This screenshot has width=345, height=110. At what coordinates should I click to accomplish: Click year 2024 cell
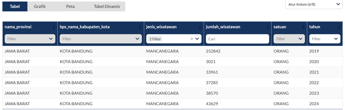tap(314, 104)
